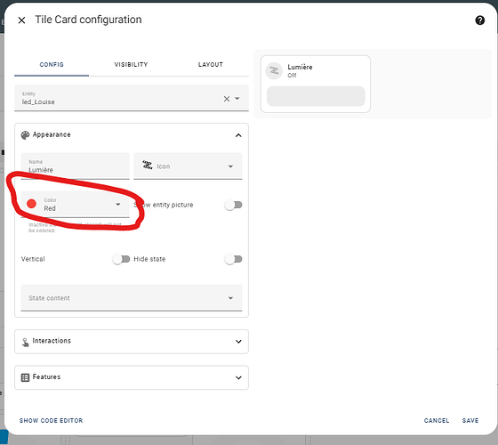Open the State content dropdown
The image size is (498, 445).
[x=132, y=297]
